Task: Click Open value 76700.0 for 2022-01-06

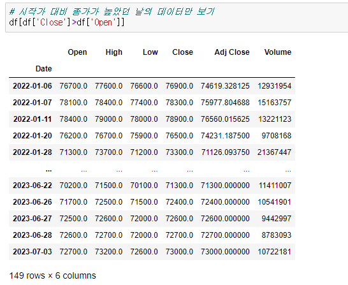Action: click(73, 86)
